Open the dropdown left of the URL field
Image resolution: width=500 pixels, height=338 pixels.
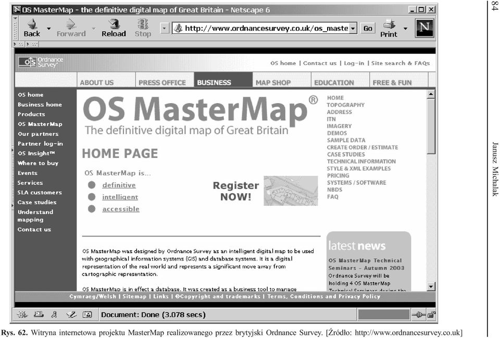(164, 28)
